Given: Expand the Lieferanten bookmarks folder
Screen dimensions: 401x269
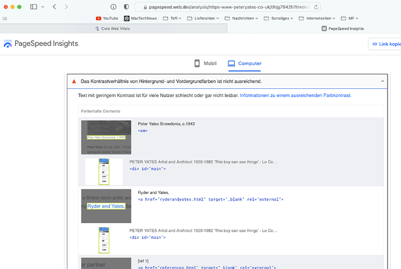Looking at the screenshot, I should point(203,19).
